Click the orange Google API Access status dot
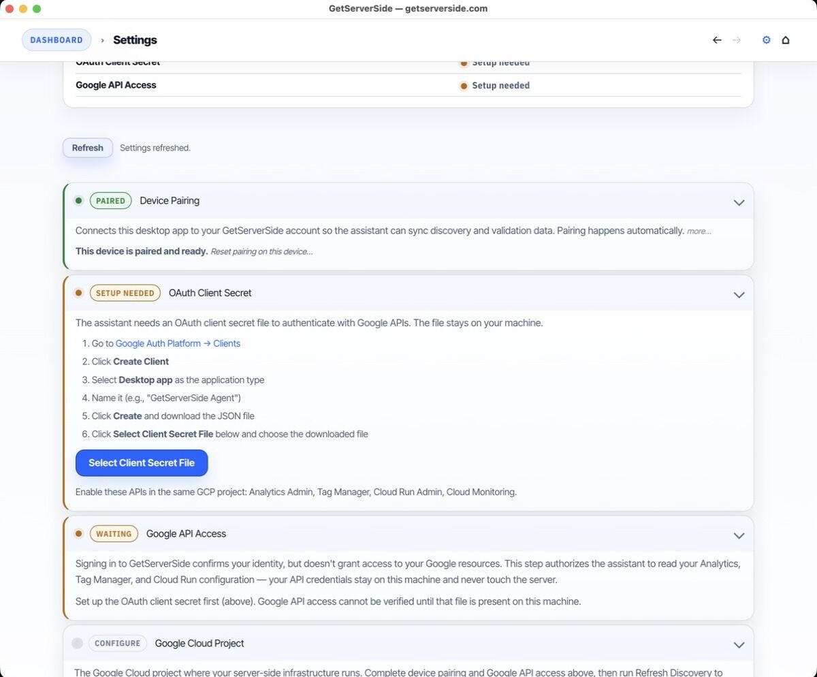This screenshot has width=817, height=677. coord(78,534)
